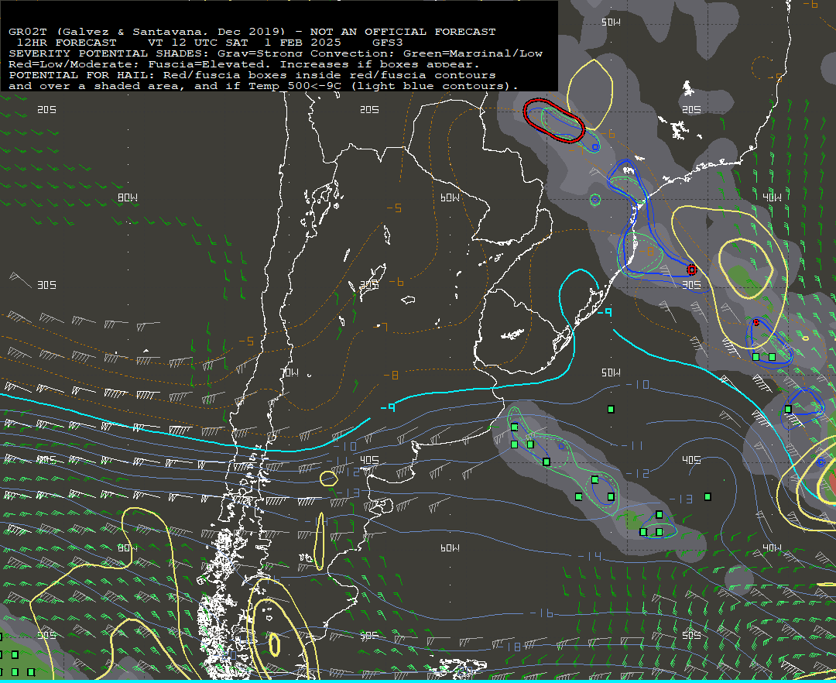Click the "POTENTIAL FOR HAIL" legend line
The image size is (836, 683).
tap(252, 75)
